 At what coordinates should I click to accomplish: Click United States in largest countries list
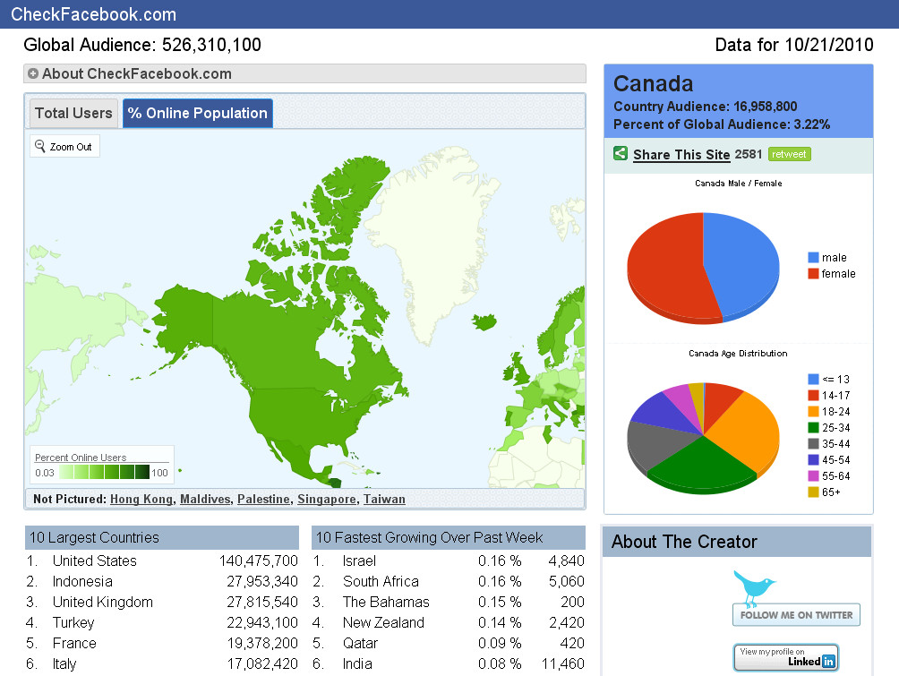[95, 560]
